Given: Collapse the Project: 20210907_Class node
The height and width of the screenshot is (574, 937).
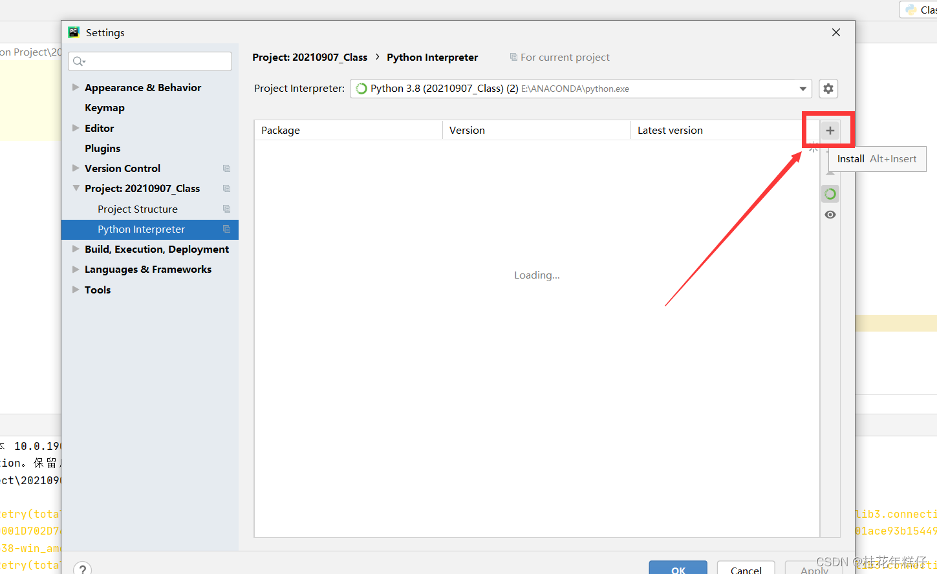Looking at the screenshot, I should (76, 188).
